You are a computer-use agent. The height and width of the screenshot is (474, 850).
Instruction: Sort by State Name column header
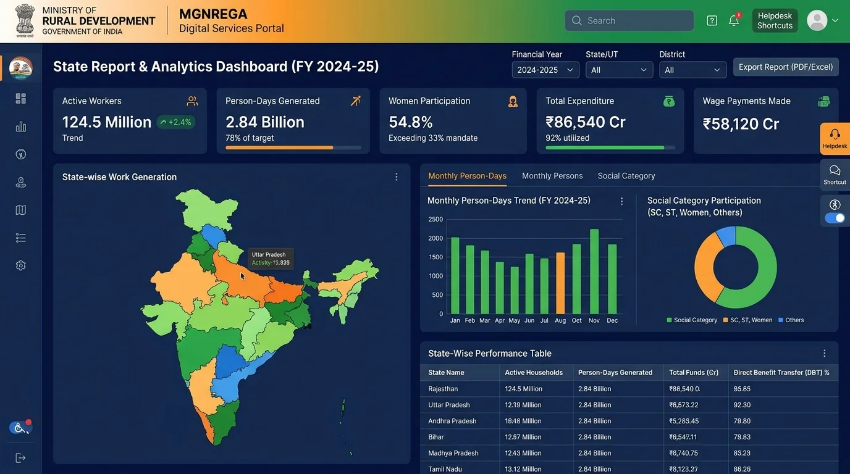(x=446, y=373)
